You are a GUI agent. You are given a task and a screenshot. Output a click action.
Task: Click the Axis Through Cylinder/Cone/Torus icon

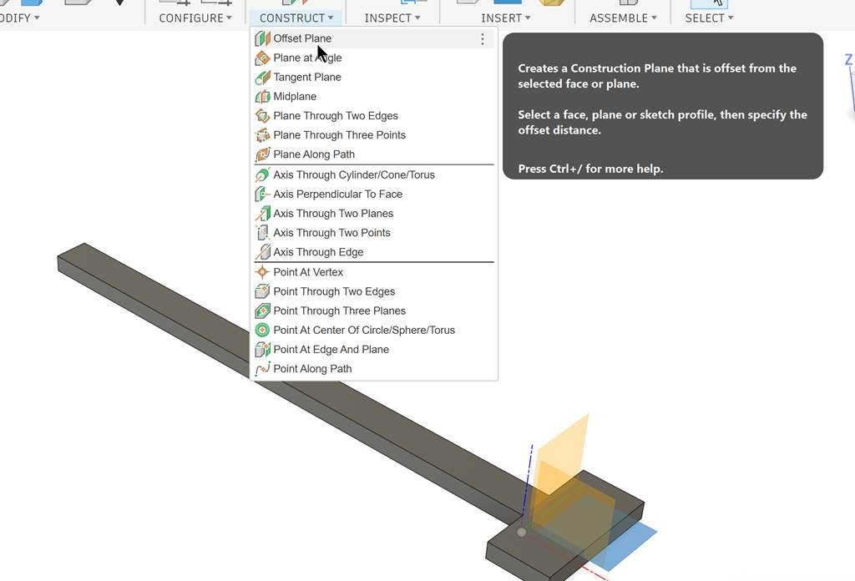262,175
